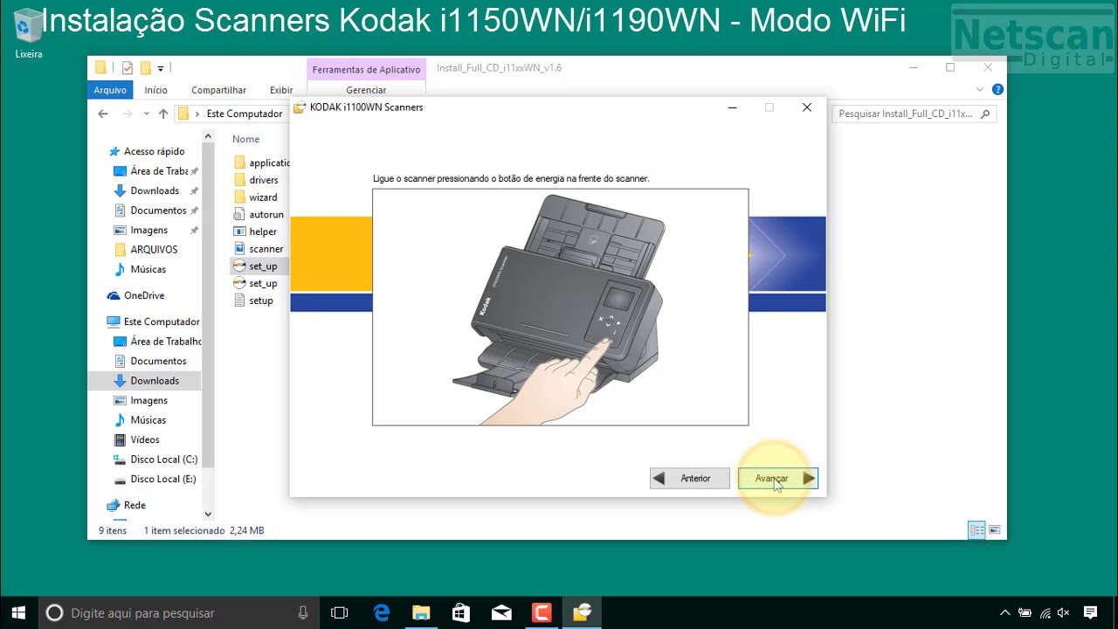
Task: Open the Kodak installer taskbar icon
Action: point(583,612)
